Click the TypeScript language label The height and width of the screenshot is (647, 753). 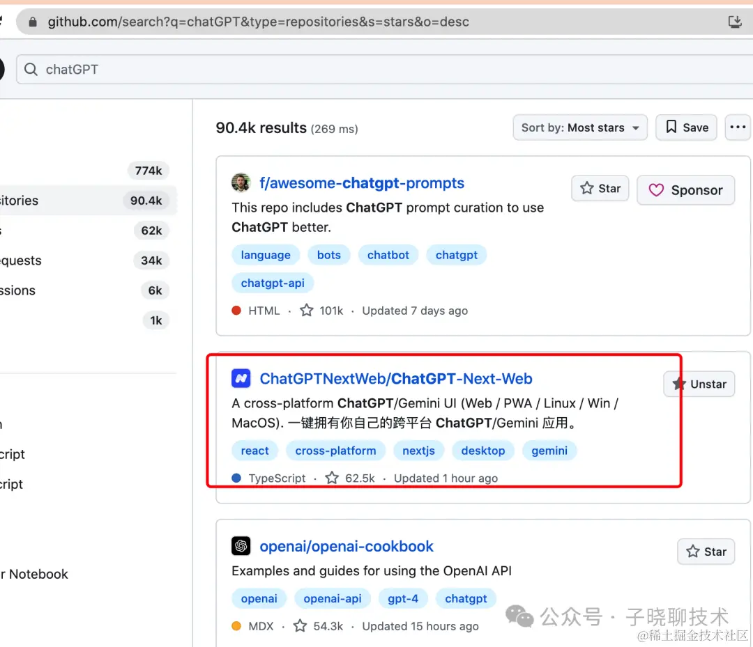[x=277, y=478]
